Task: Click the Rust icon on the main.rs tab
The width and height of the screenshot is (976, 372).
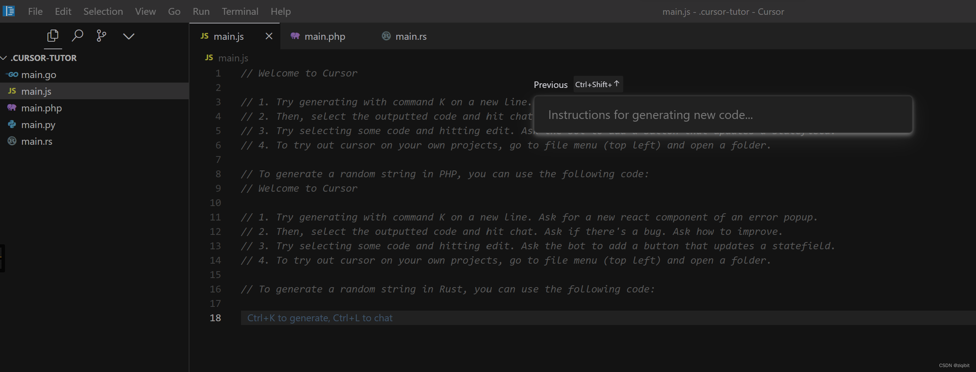Action: pyautogui.click(x=386, y=36)
